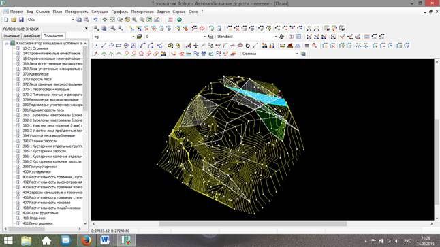Click the New project icon

point(6,20)
